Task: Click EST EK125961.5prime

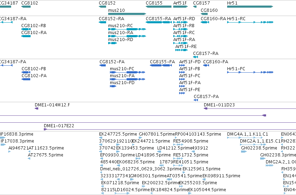Action: click(x=202, y=169)
